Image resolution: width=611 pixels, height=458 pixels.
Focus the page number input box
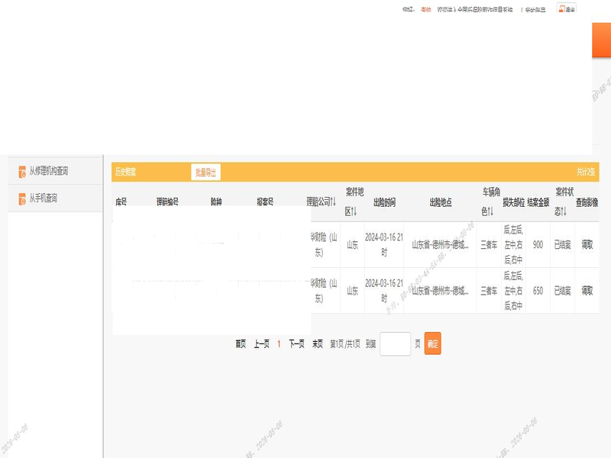coord(395,344)
